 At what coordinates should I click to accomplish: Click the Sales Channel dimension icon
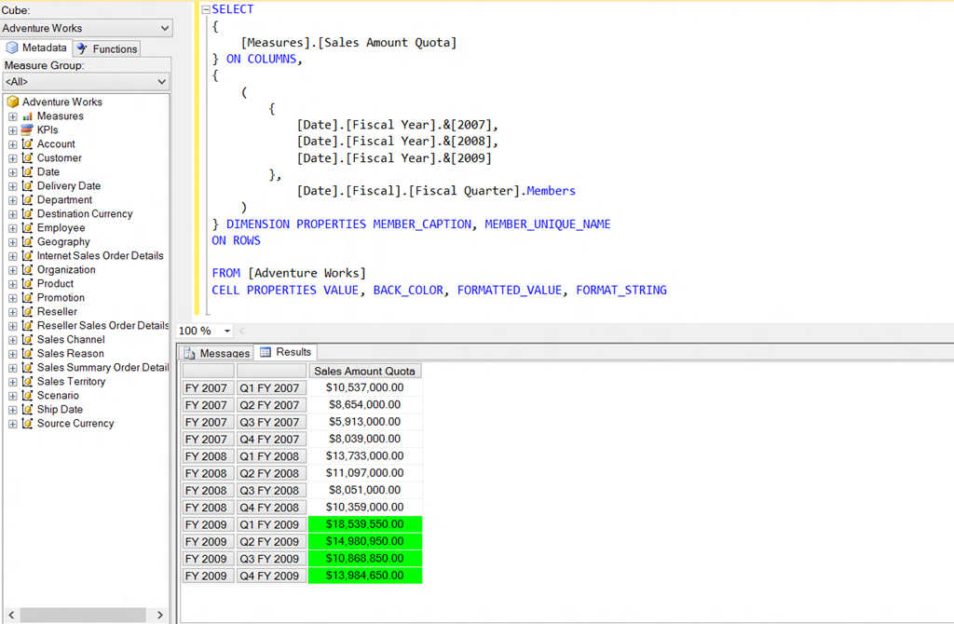pos(27,340)
